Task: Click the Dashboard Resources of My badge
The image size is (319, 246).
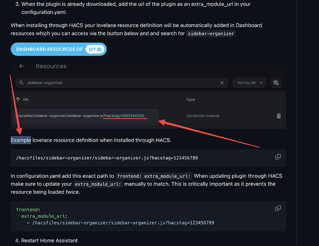Action: click(59, 49)
